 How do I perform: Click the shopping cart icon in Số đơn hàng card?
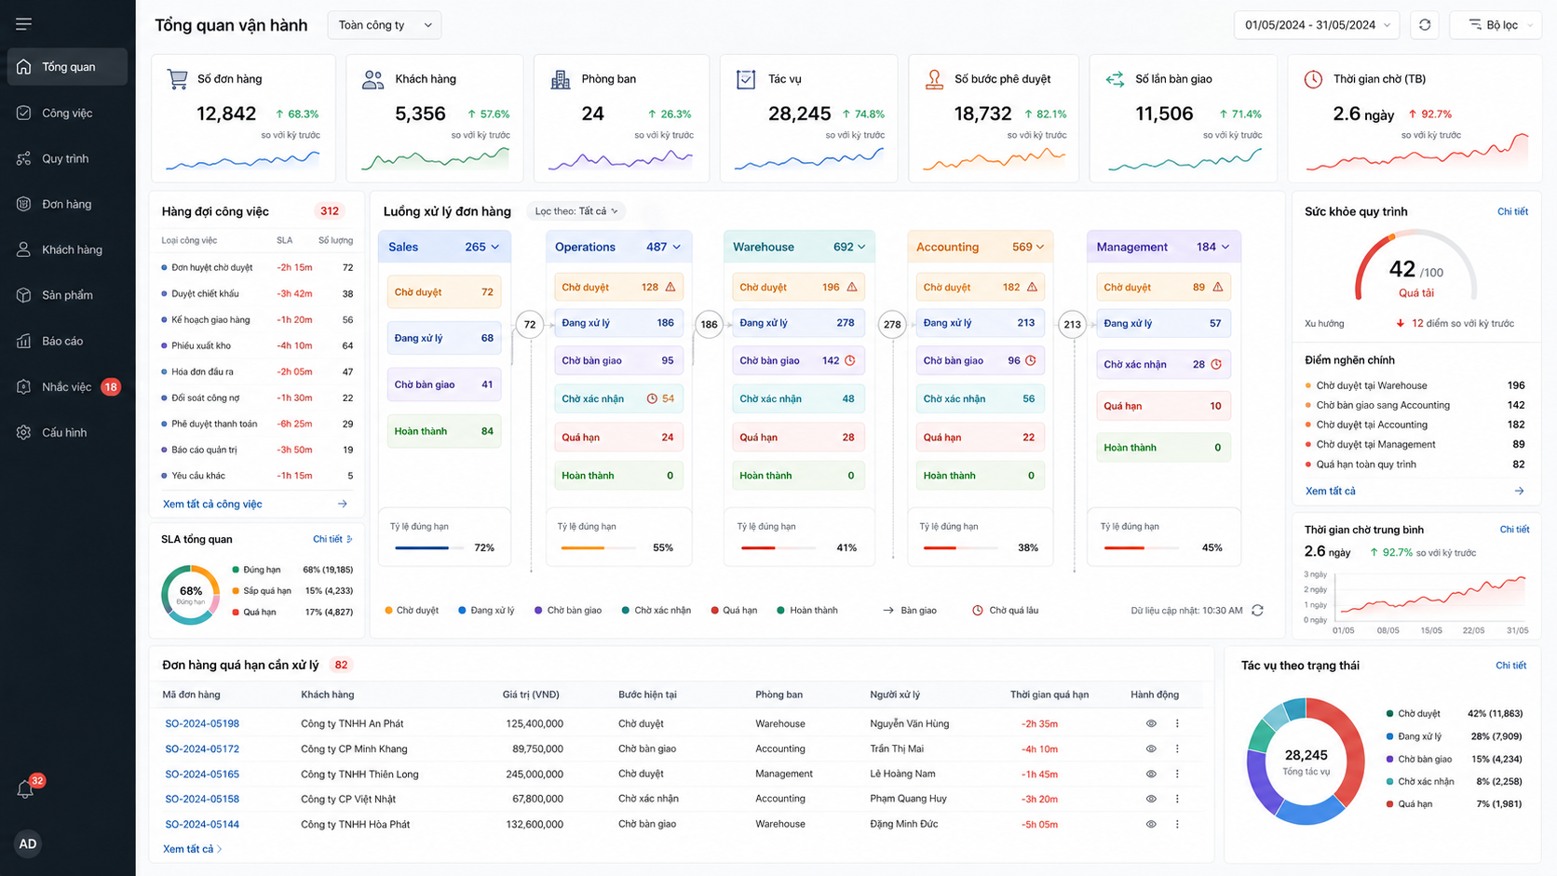click(177, 79)
